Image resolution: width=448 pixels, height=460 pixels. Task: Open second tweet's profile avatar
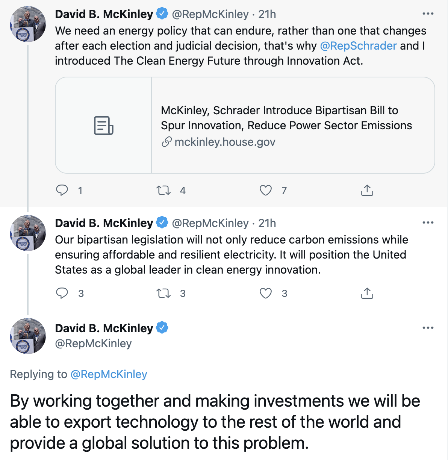(28, 233)
